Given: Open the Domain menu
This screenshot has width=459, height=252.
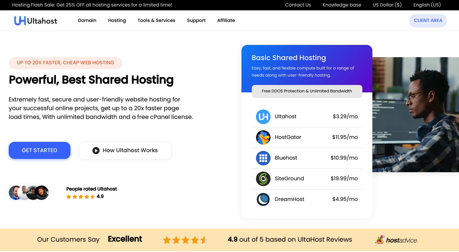Looking at the screenshot, I should pyautogui.click(x=87, y=20).
